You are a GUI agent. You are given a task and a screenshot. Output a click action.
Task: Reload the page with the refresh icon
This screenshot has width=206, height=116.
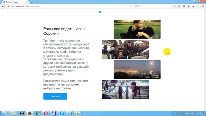pos(131,6)
